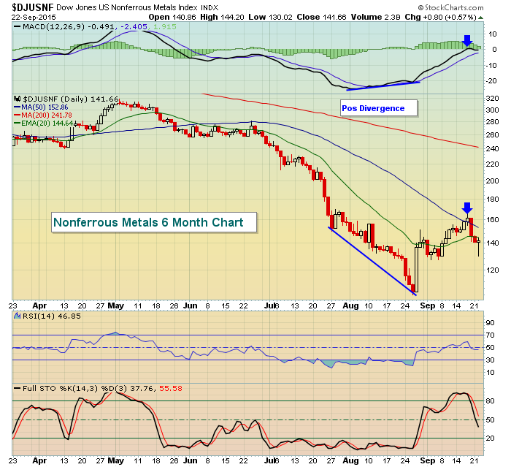Click the red 55.58 stochastic %D value
511x467 pixels.
pyautogui.click(x=171, y=388)
